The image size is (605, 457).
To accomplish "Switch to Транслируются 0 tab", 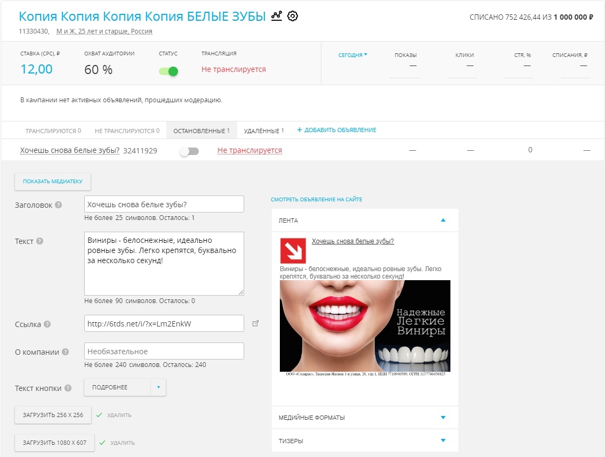I will pyautogui.click(x=53, y=130).
